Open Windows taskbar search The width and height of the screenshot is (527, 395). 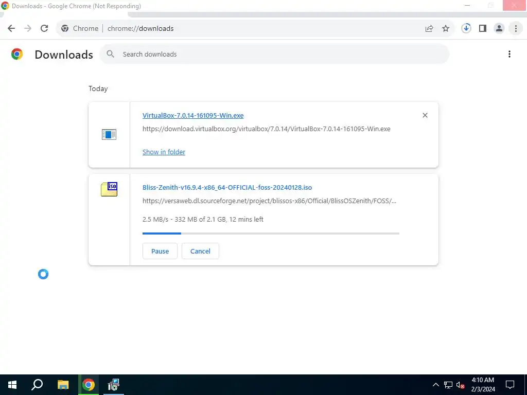click(37, 385)
